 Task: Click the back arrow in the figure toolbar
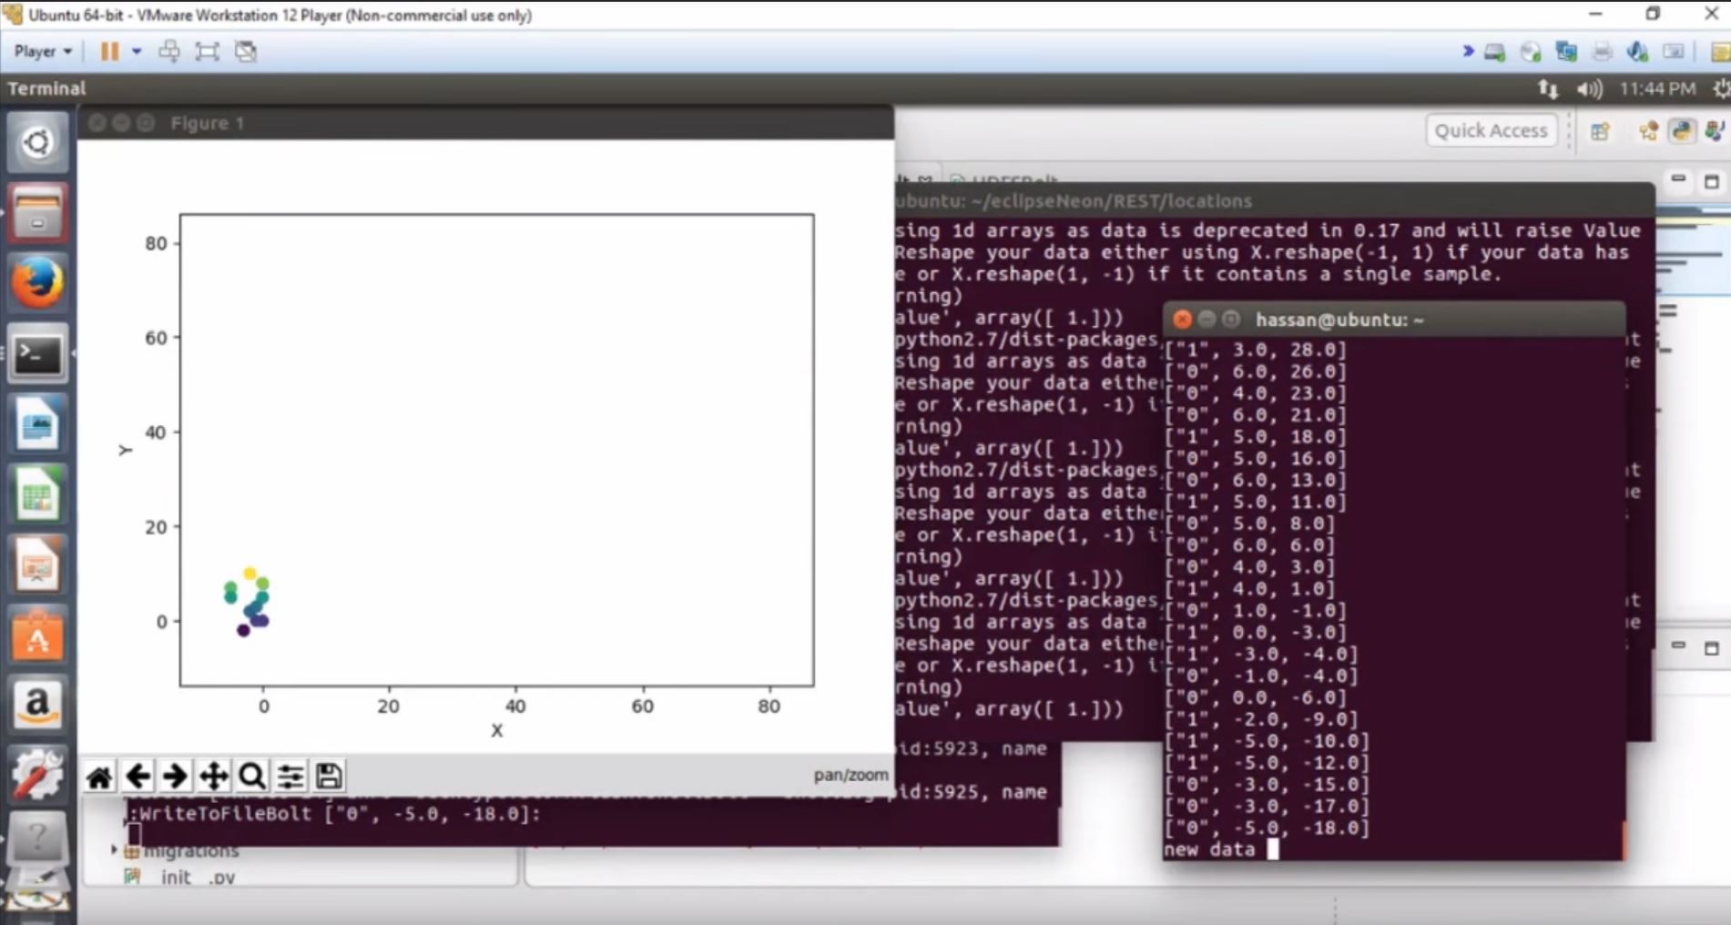(x=138, y=776)
